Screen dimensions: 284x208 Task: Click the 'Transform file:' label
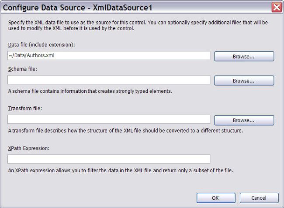(x=24, y=108)
